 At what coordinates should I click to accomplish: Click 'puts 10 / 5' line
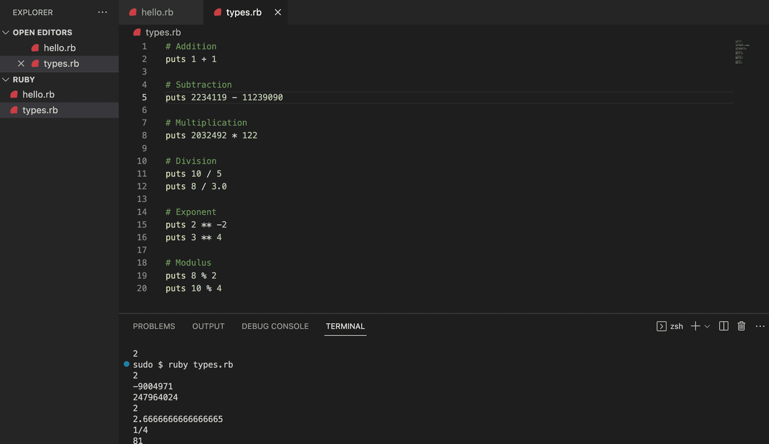(x=193, y=174)
